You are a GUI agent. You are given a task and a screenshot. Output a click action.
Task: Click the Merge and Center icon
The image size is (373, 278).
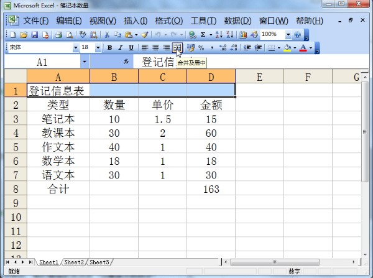(177, 48)
